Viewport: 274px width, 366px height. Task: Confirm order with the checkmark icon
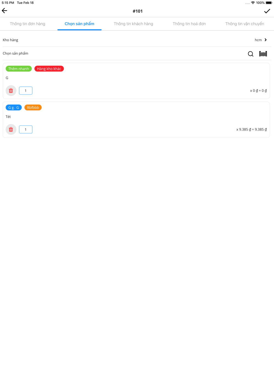(x=267, y=11)
